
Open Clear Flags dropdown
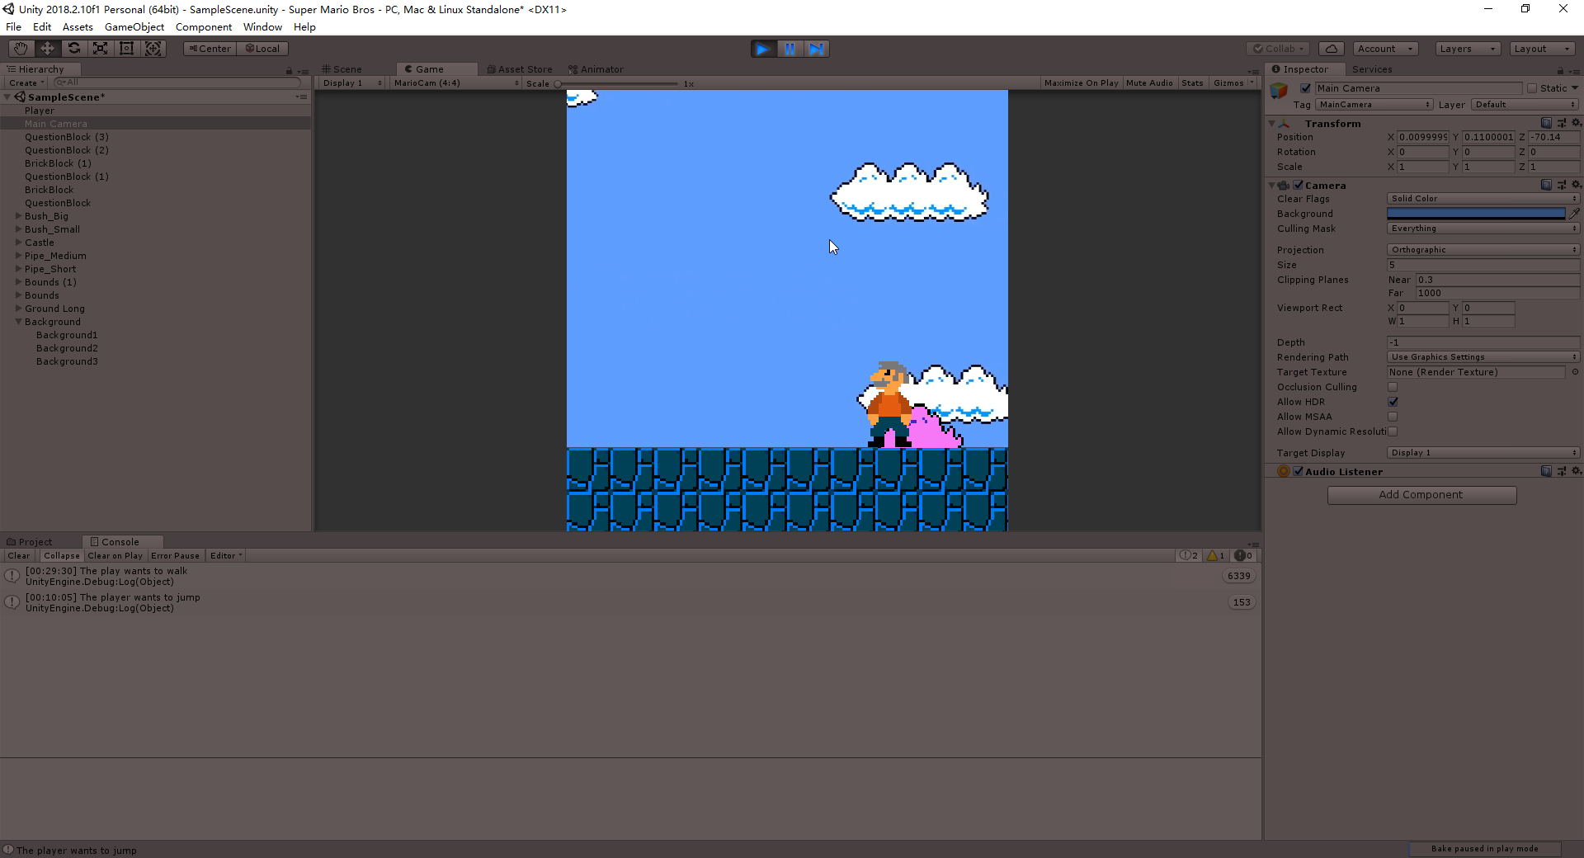pos(1483,199)
